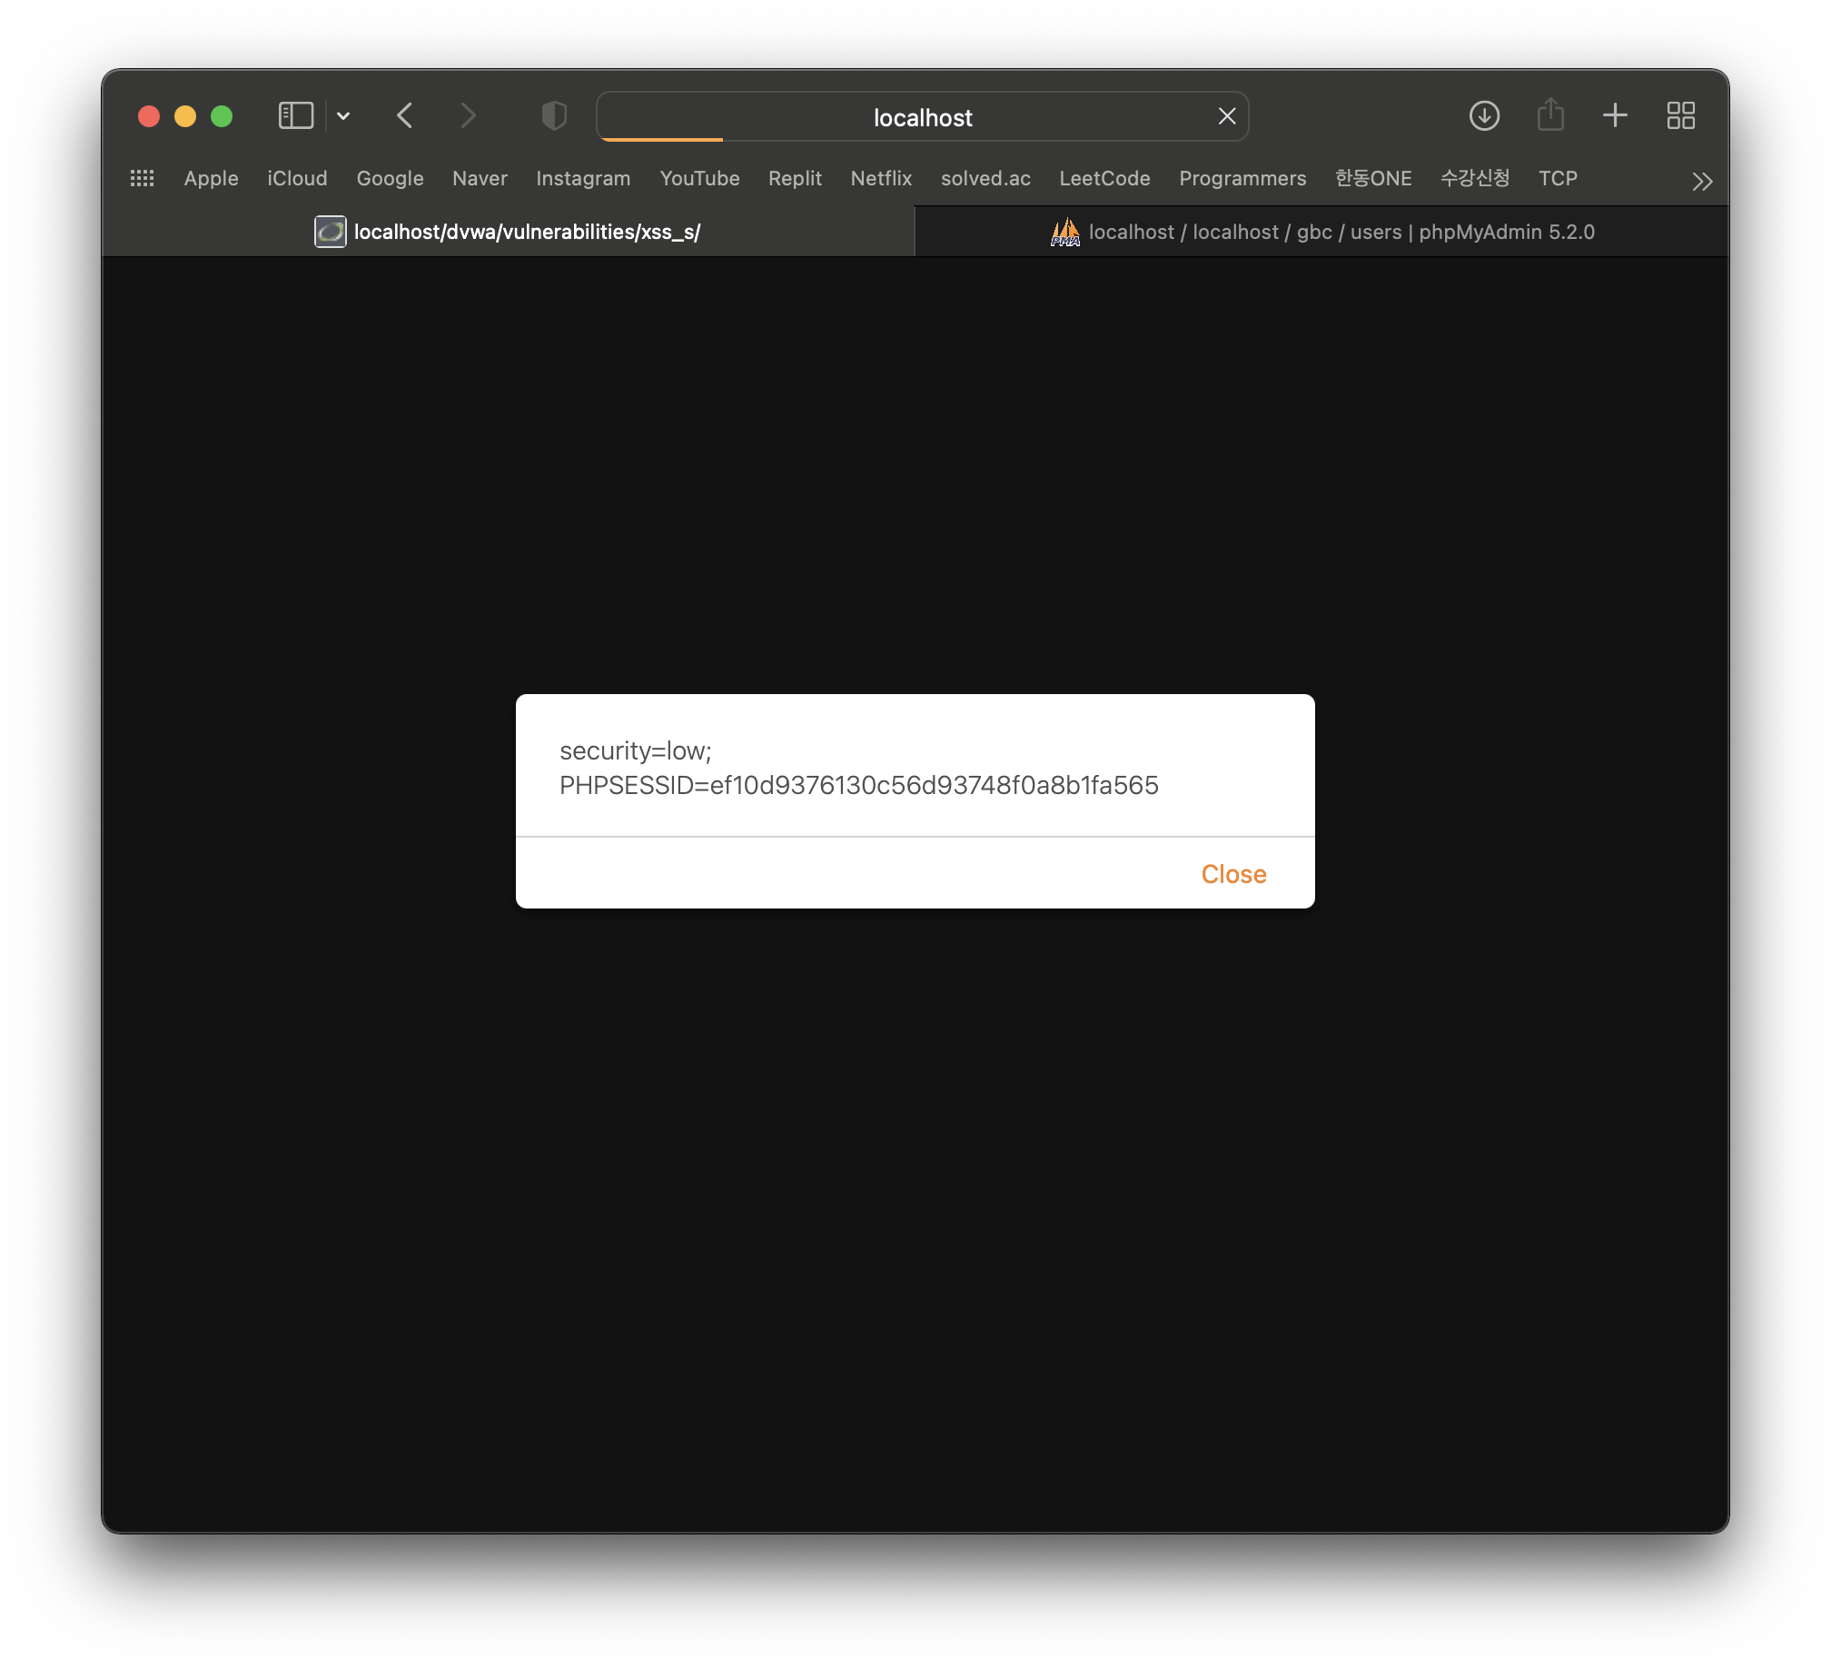
Task: Toggle the Safari sidebar icon
Action: (x=295, y=115)
